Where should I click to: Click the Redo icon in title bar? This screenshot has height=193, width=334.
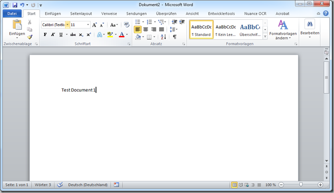click(x=33, y=5)
